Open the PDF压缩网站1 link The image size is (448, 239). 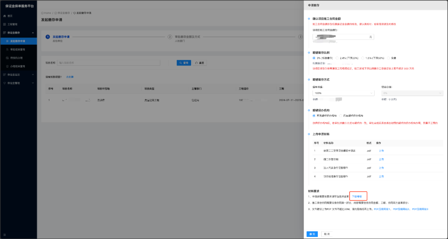click(382, 209)
